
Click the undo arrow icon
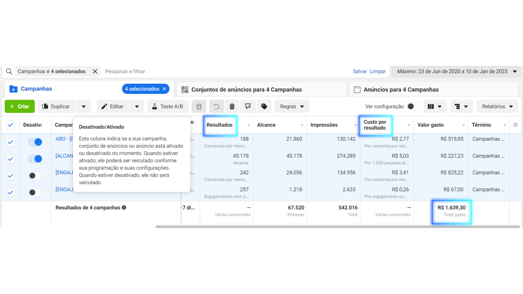[217, 106]
